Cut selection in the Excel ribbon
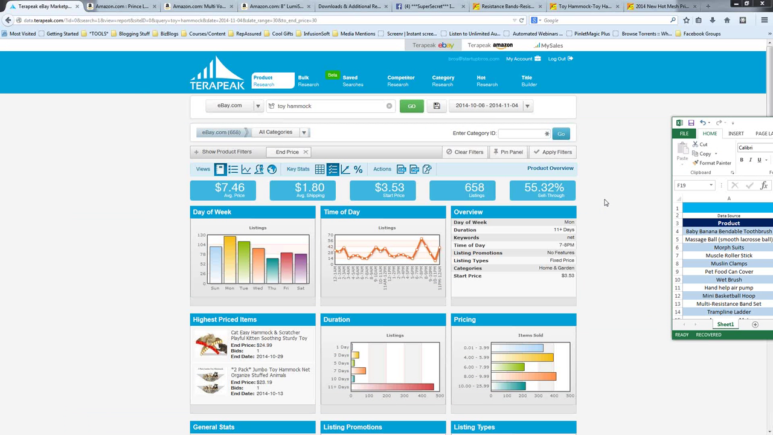 (700, 144)
